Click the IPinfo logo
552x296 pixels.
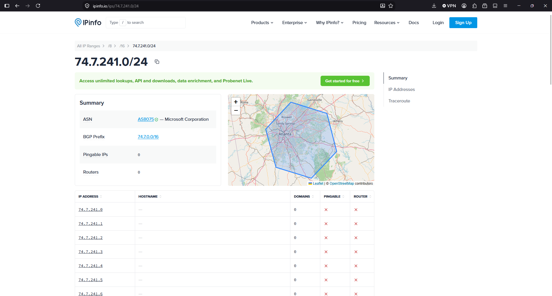(x=88, y=22)
